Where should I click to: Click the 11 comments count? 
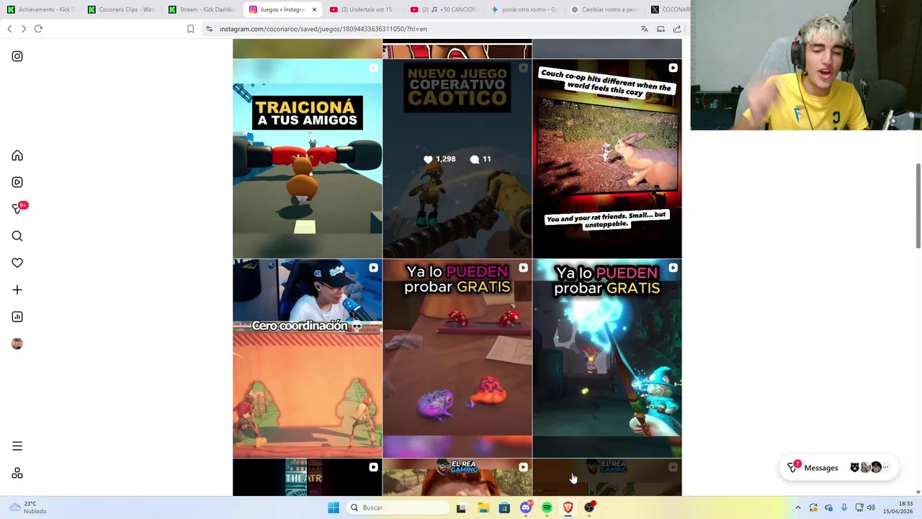click(480, 159)
